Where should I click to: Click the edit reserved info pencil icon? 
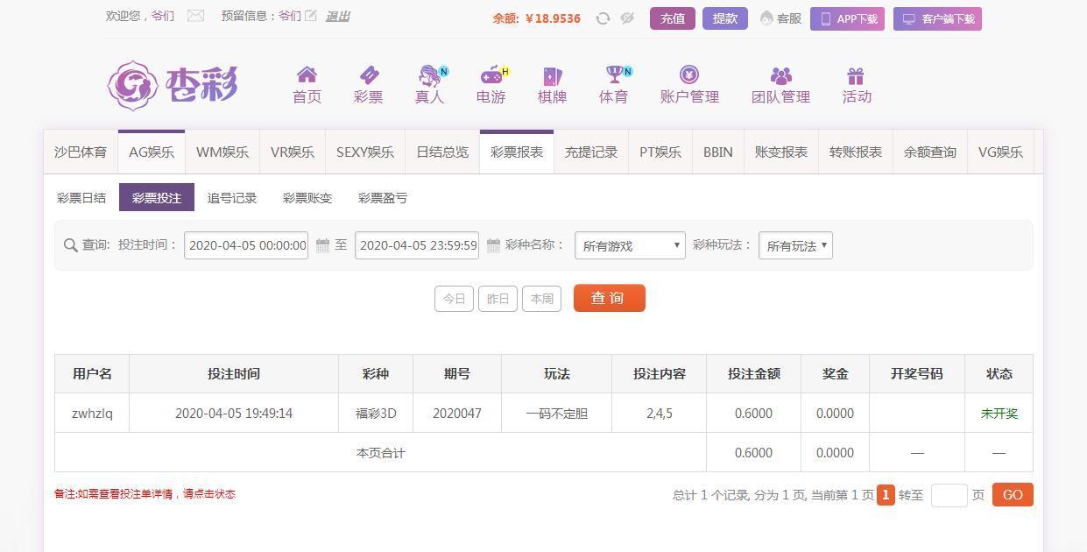[311, 16]
